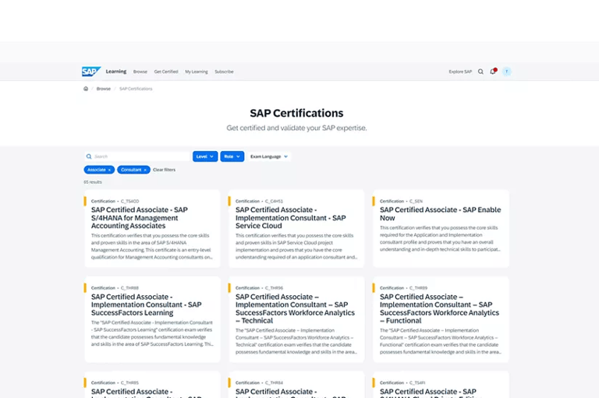Image resolution: width=599 pixels, height=398 pixels.
Task: Open the Subscribe menu item
Action: coord(224,72)
